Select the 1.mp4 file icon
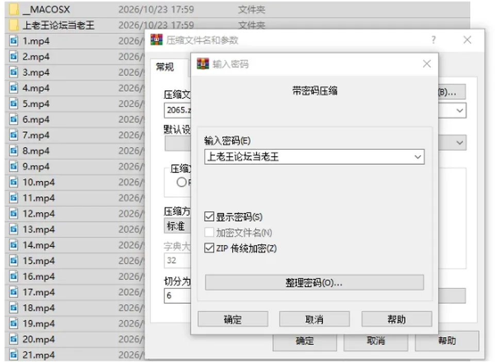Viewport: 495px width, 362px height. coord(13,41)
